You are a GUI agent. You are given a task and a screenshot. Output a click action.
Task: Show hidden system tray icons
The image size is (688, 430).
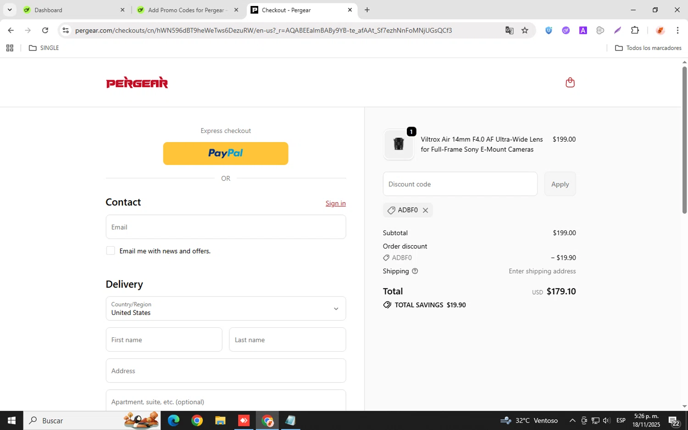pyautogui.click(x=572, y=420)
